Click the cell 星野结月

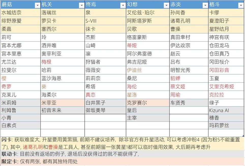tap(226, 29)
